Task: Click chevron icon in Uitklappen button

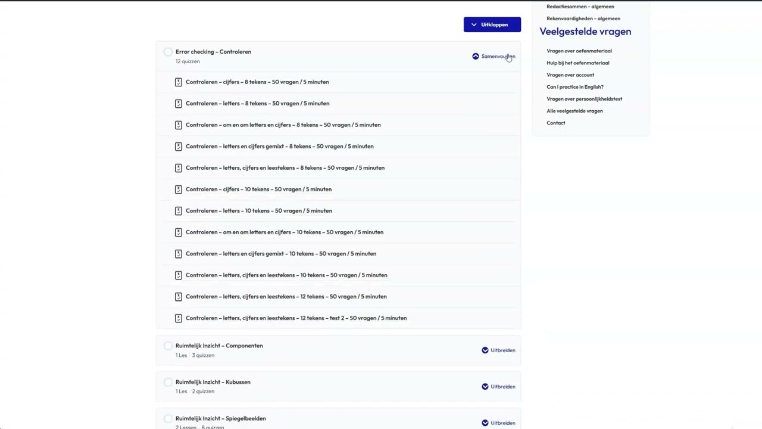Action: [x=474, y=25]
